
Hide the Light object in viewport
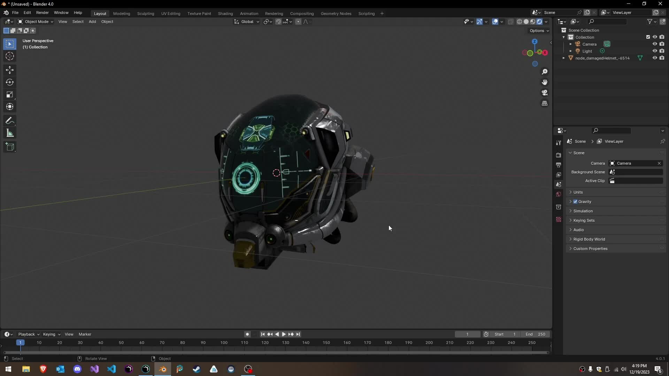point(655,51)
